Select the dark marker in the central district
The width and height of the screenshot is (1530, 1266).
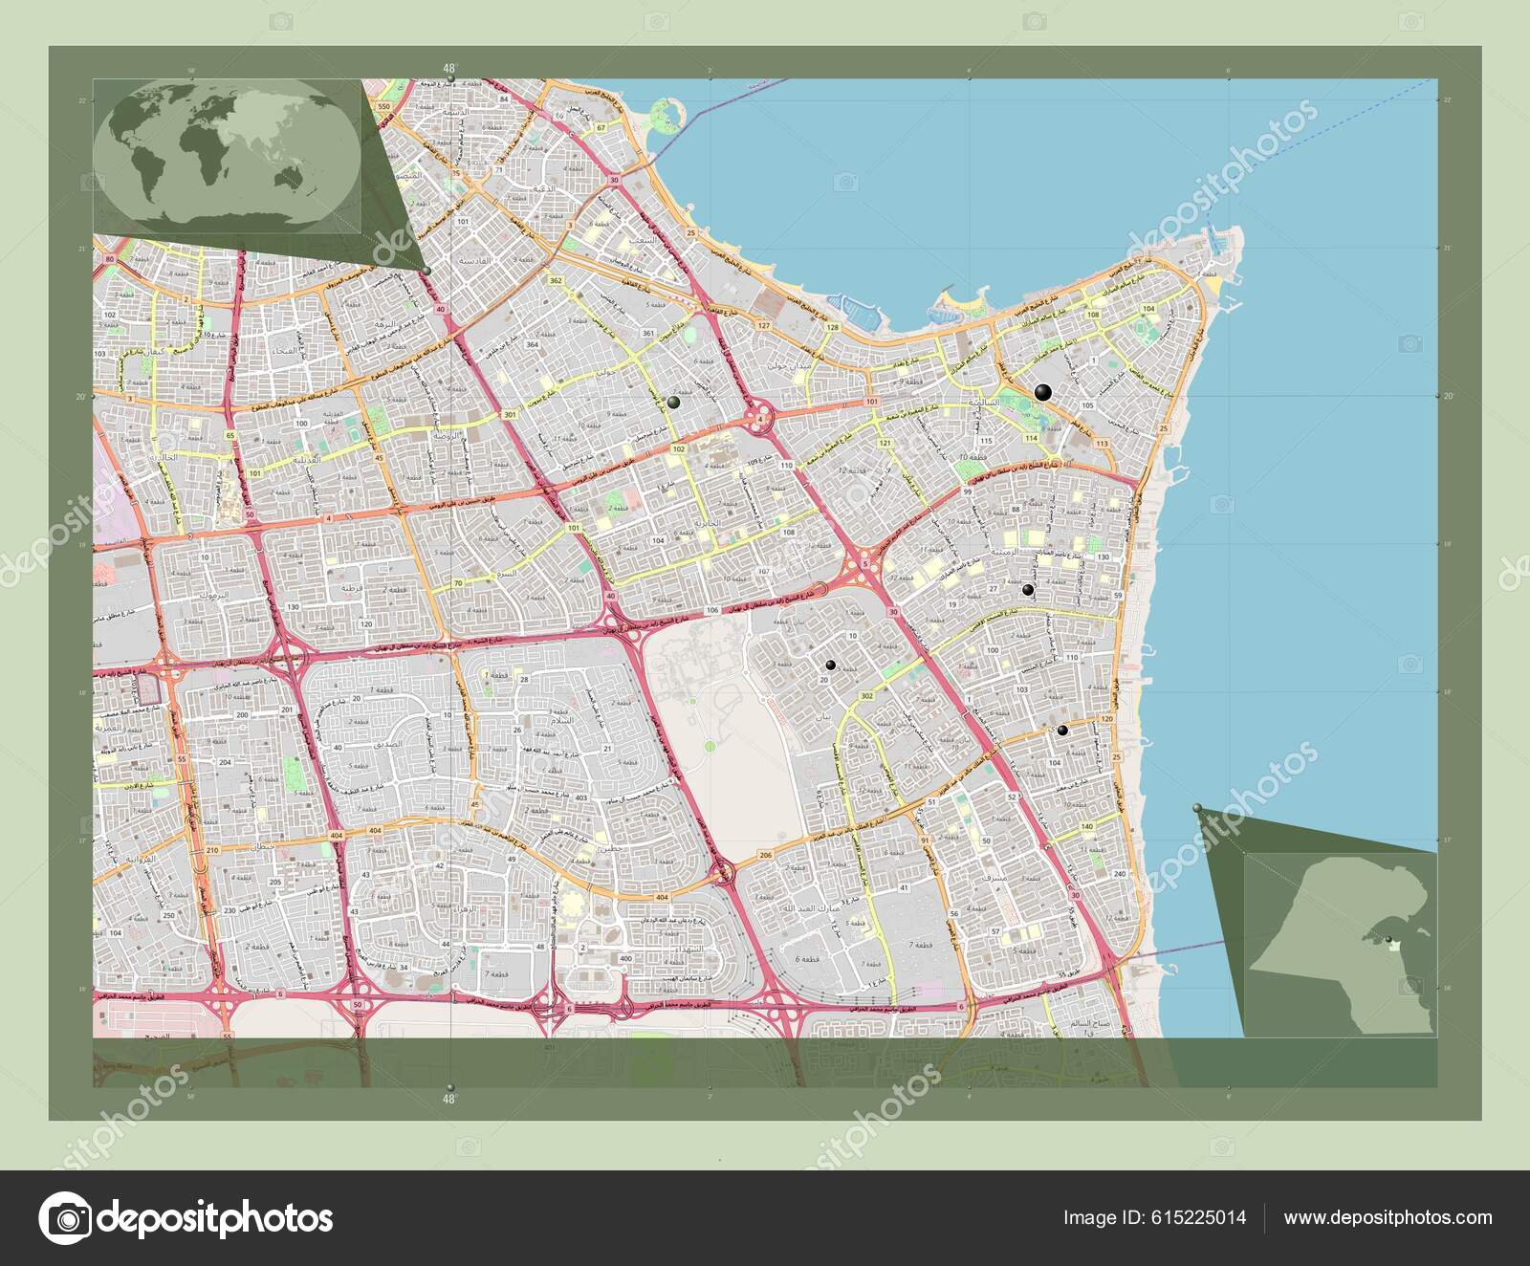click(831, 665)
